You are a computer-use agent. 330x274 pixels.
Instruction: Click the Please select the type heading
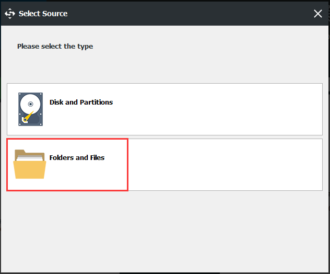pos(55,47)
